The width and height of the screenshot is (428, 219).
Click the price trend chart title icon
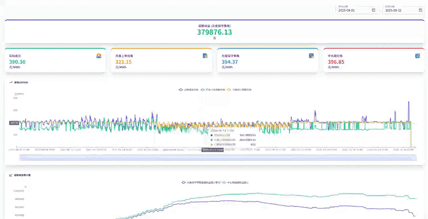tap(11, 82)
